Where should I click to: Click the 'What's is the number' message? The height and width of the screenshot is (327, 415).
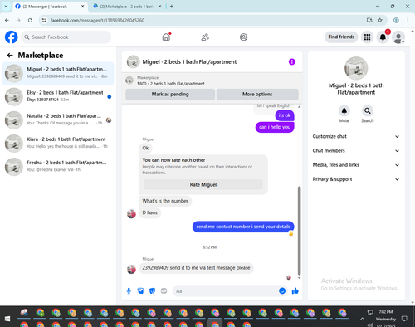pyautogui.click(x=165, y=201)
